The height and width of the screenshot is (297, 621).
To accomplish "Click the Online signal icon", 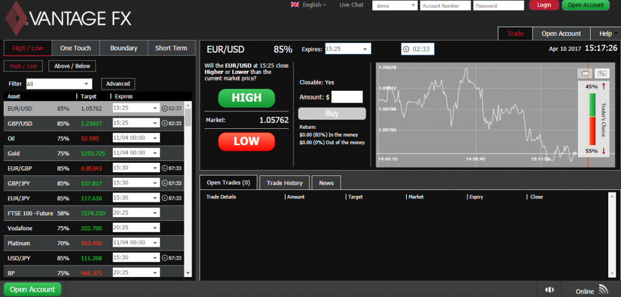I will 603,289.
